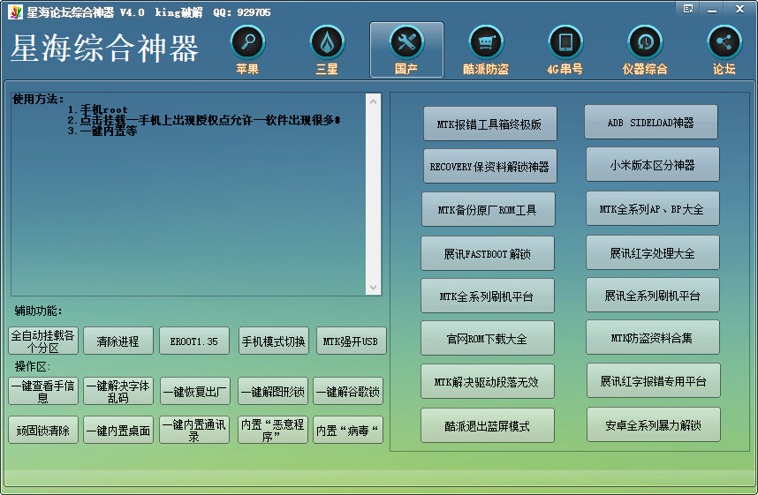This screenshot has height=495, width=758.
Task: Click 一键解谷歌锁 button
Action: (x=348, y=391)
